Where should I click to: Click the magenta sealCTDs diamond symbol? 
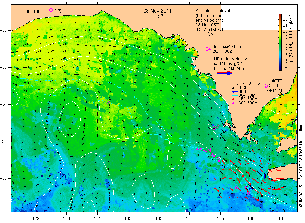click(x=266, y=86)
